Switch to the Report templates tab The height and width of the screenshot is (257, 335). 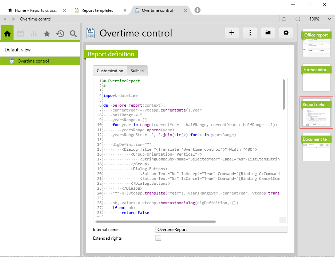point(97,10)
